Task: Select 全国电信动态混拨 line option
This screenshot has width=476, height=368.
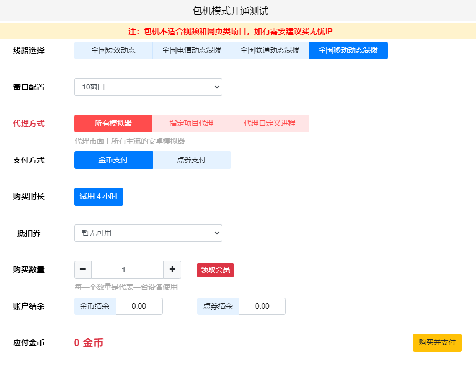Action: 191,50
